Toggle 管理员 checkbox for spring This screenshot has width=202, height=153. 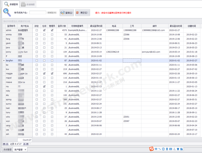click(52, 99)
